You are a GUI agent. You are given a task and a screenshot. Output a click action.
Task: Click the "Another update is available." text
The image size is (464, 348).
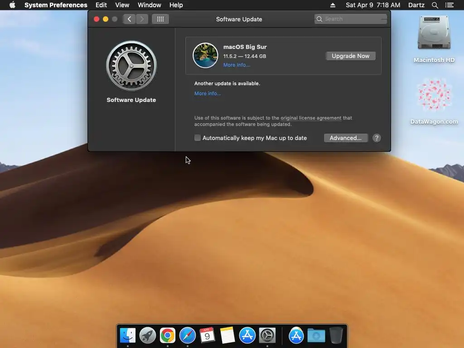[227, 83]
